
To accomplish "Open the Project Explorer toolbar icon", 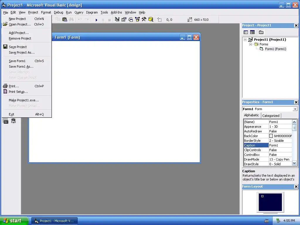I will 117,19.
